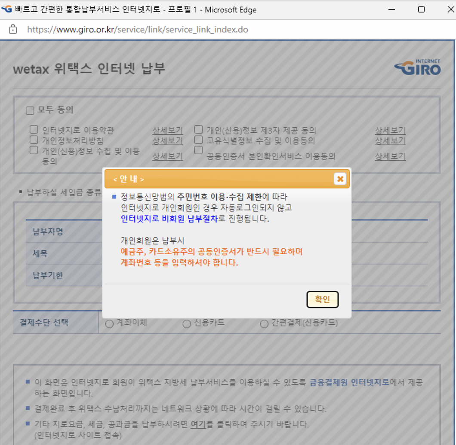Click the 금융결제원 인터넷지로 blue text
The image size is (456, 445).
tap(349, 382)
